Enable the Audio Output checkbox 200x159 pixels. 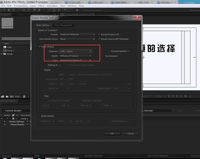click(40, 116)
